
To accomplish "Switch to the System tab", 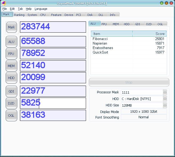I will [x=32, y=15].
